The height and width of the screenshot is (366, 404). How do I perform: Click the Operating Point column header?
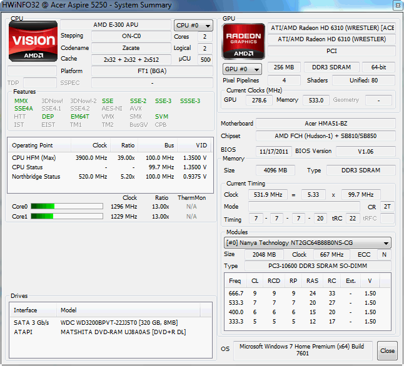[39, 146]
